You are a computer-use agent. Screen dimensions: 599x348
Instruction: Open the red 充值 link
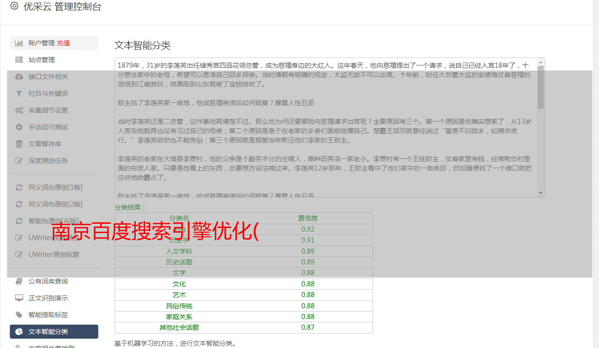pyautogui.click(x=63, y=43)
